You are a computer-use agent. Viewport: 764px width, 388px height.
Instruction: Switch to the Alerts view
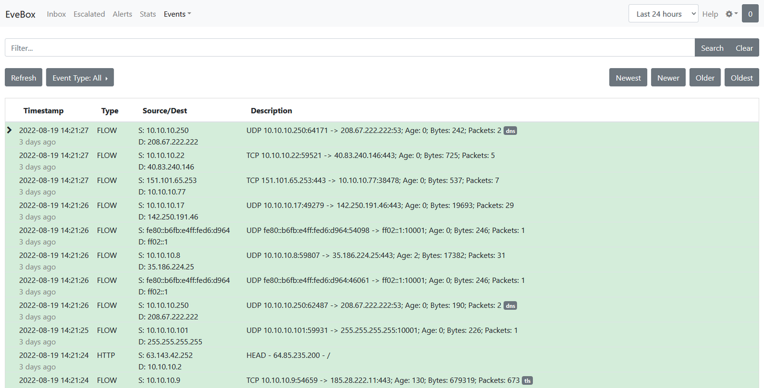pyautogui.click(x=122, y=14)
